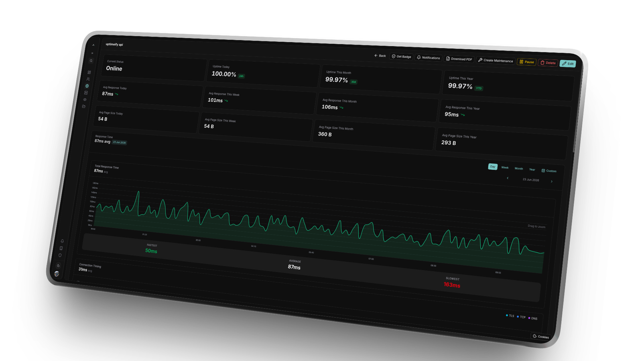Click the 360 B page size value
The image size is (642, 361).
point(325,134)
